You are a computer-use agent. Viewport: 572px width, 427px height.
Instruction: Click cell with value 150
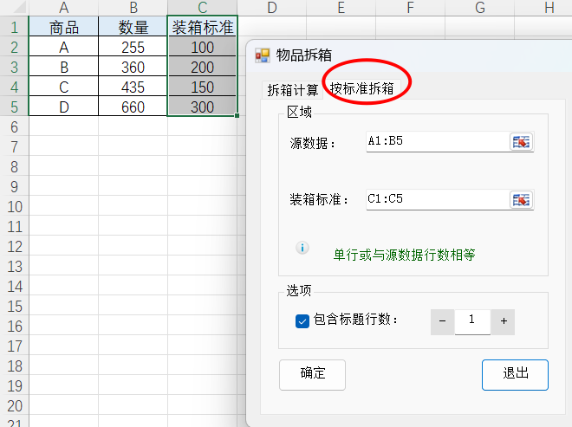click(203, 87)
